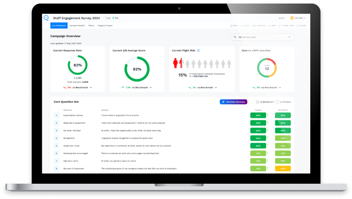Viewport: 352px width, 199px height.
Task: Open the Michelle user menu
Action: click(298, 18)
